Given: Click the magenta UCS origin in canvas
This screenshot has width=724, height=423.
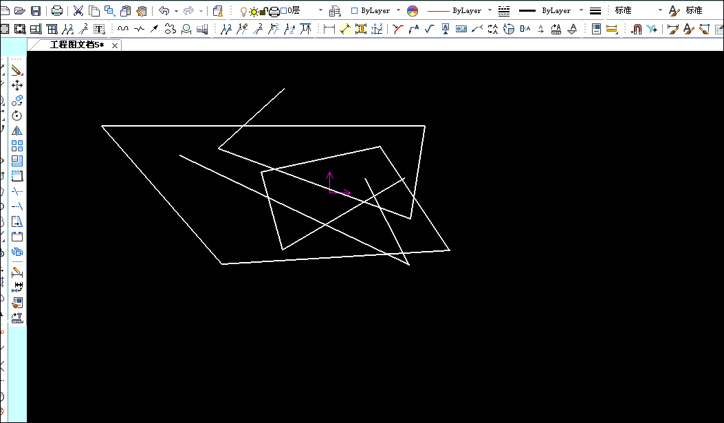Looking at the screenshot, I should (330, 193).
